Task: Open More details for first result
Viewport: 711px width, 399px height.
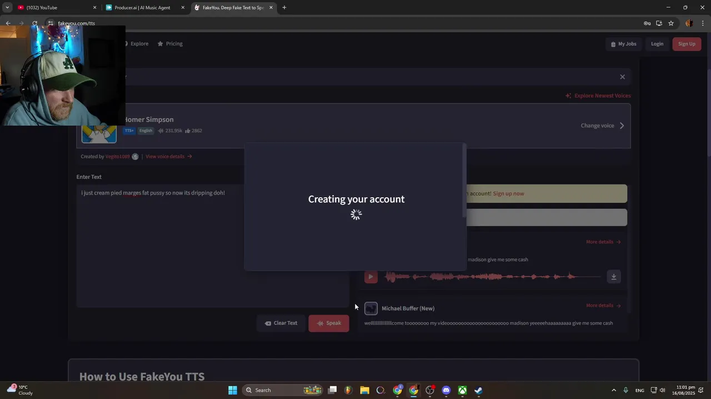Action: (603, 242)
